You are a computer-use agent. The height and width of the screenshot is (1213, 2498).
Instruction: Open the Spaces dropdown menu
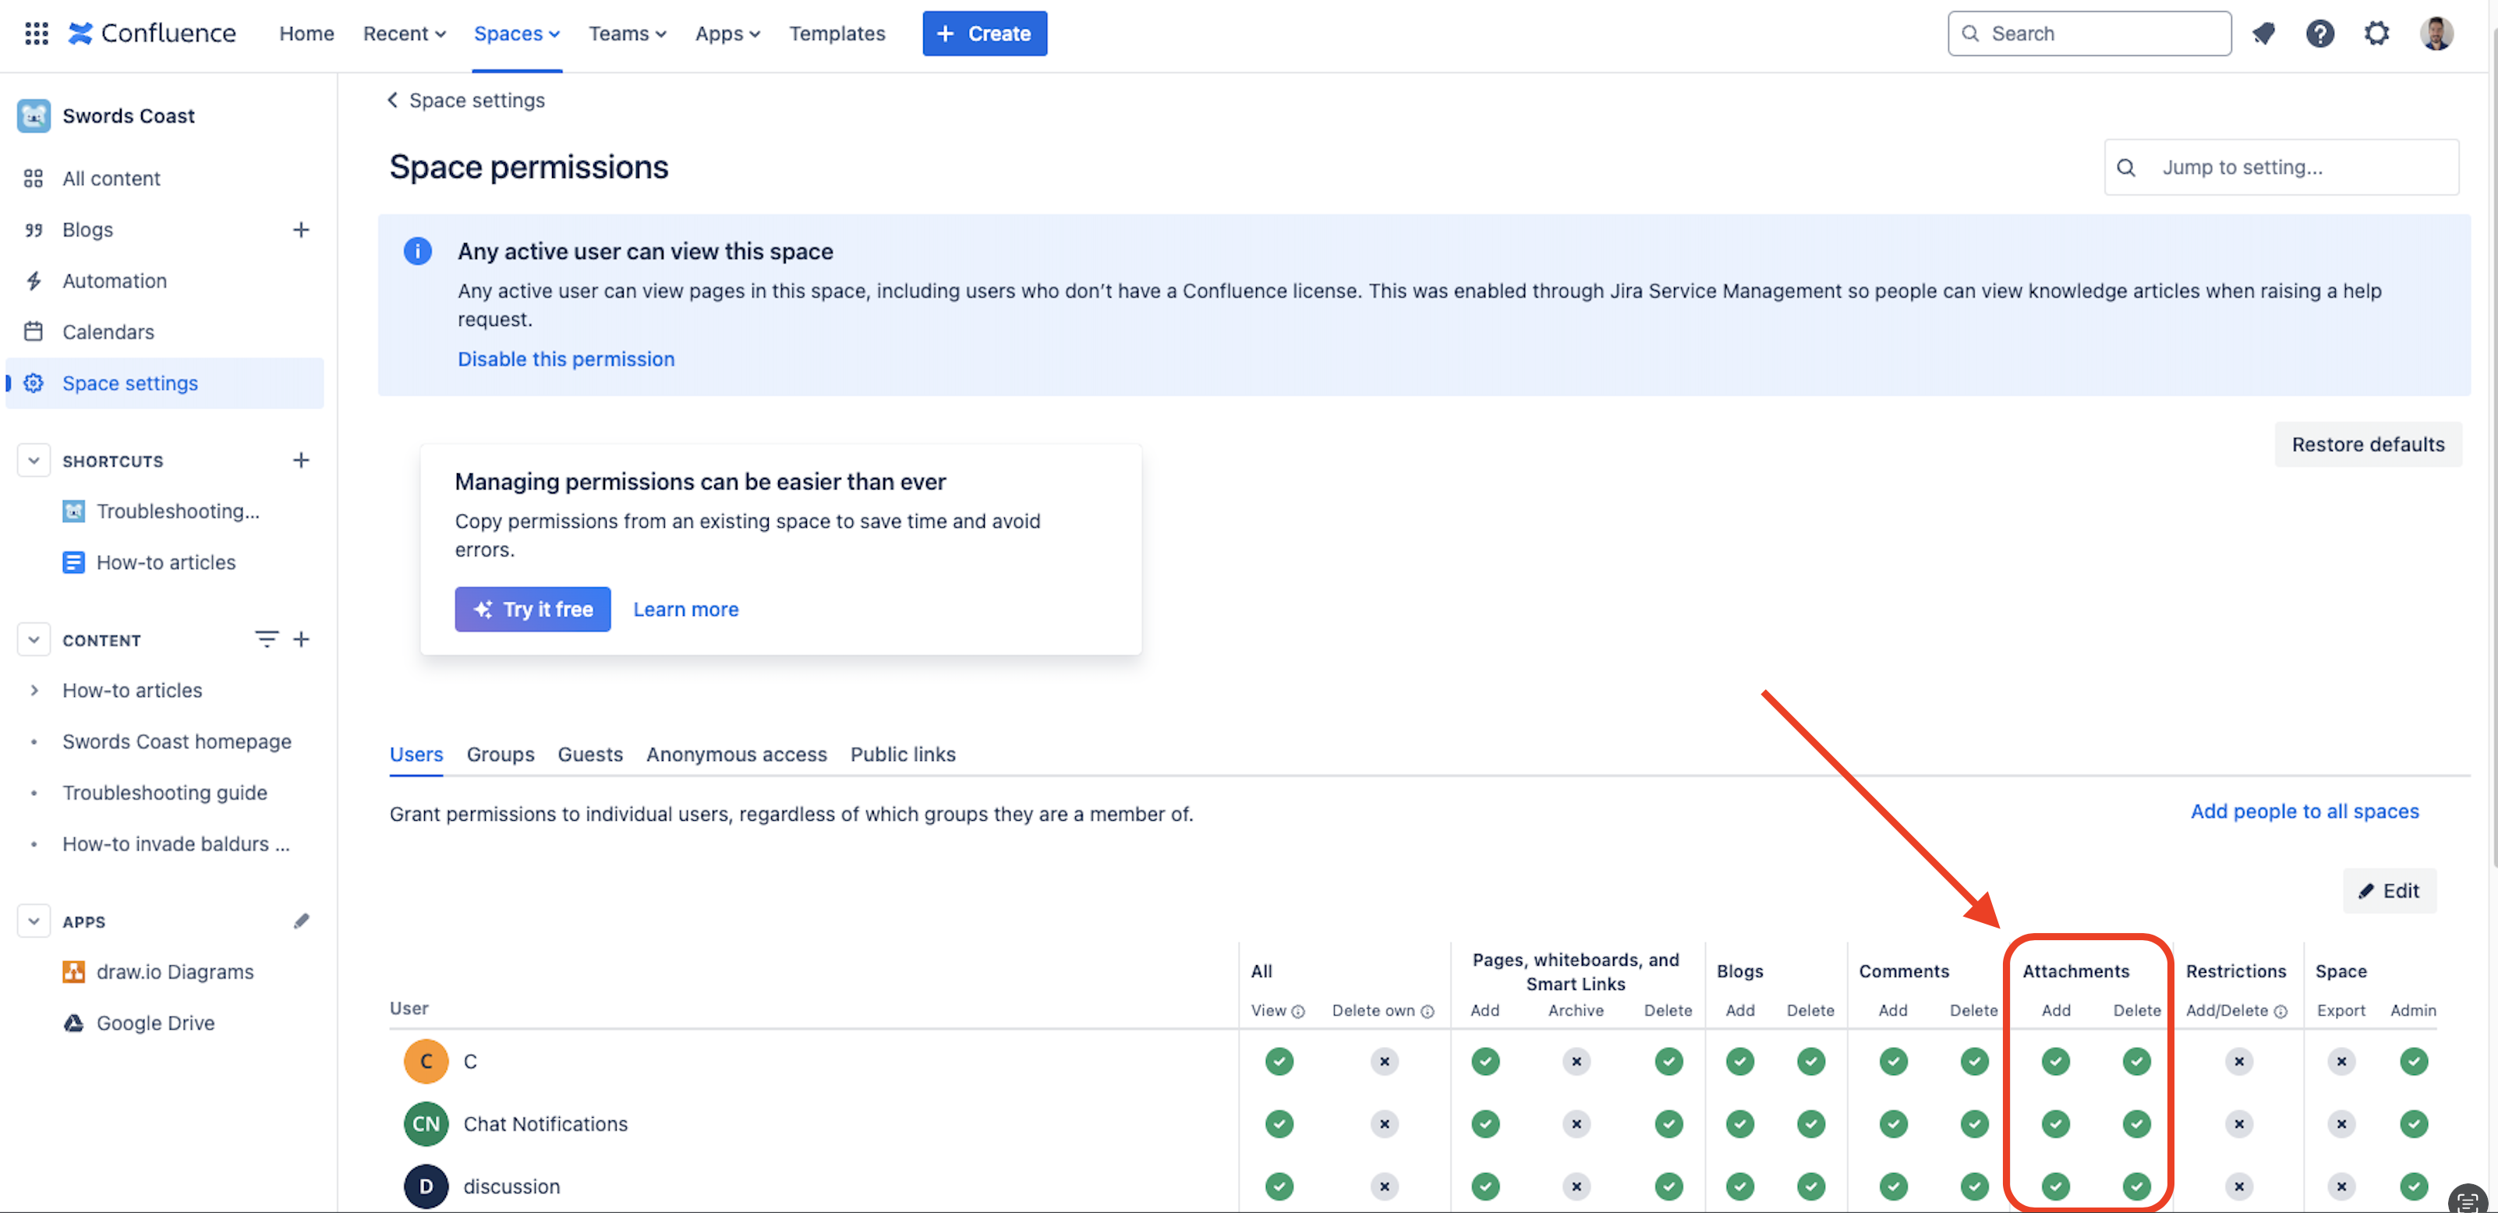click(x=516, y=33)
